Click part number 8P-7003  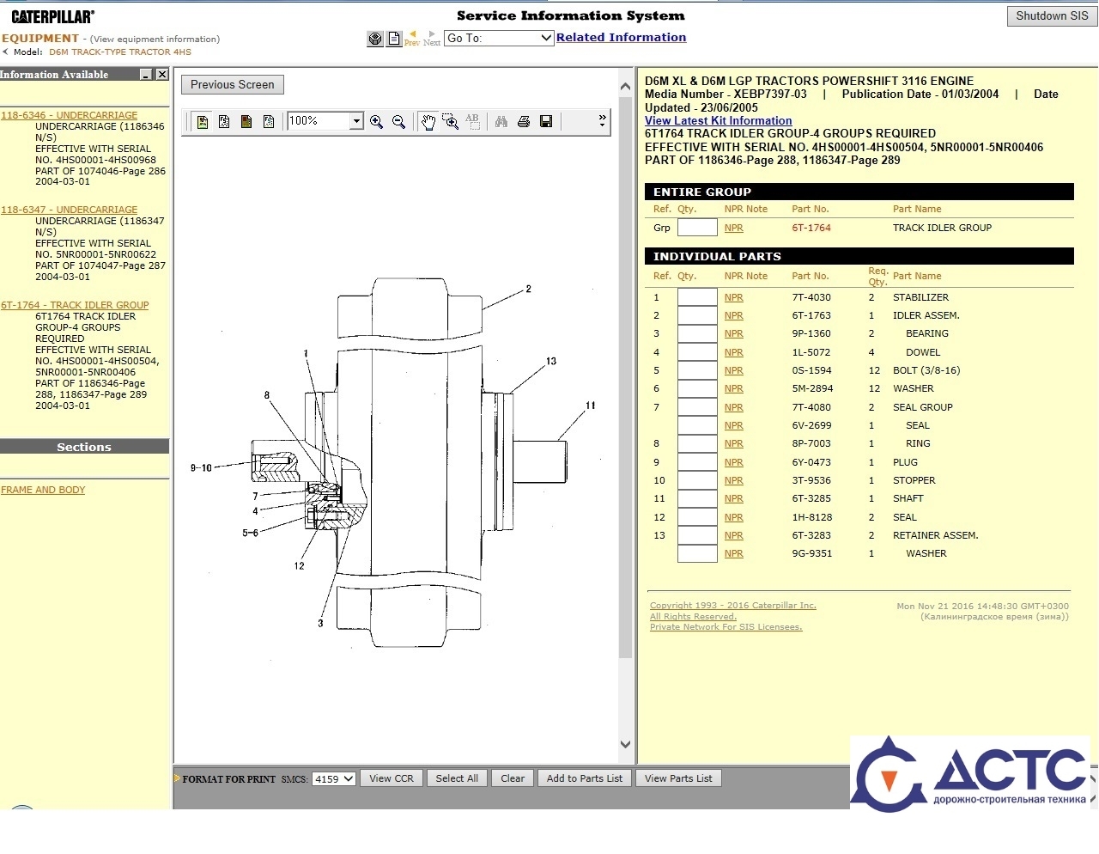tap(811, 443)
